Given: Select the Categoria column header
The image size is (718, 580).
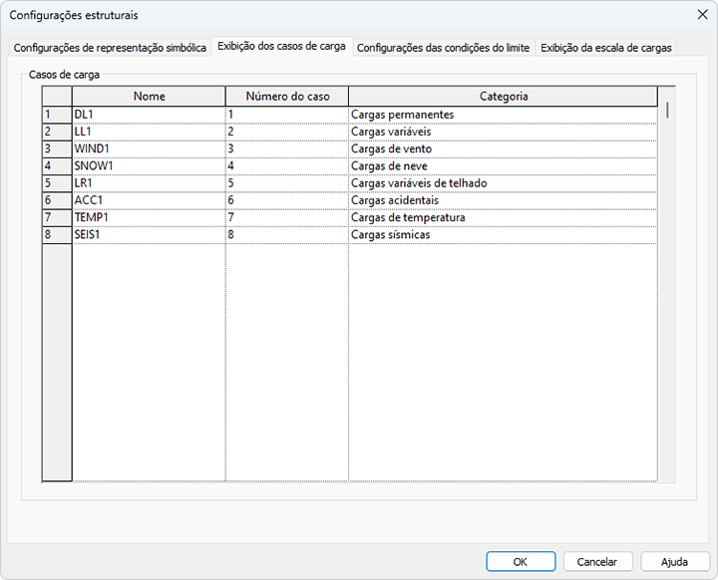Looking at the screenshot, I should (504, 96).
